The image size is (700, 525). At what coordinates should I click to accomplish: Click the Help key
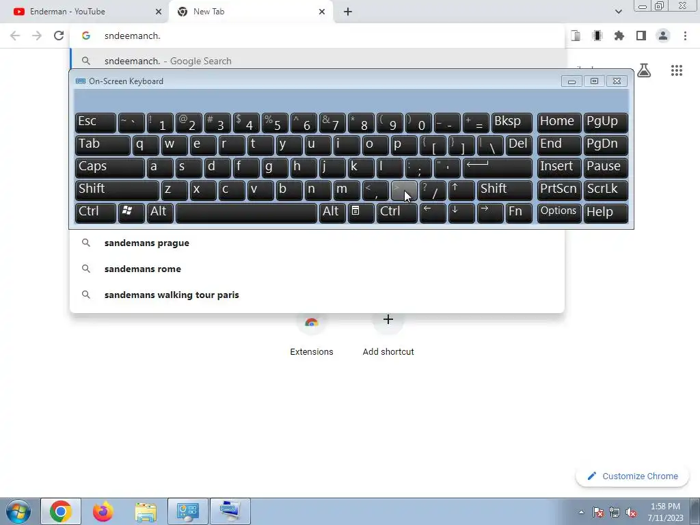click(606, 213)
